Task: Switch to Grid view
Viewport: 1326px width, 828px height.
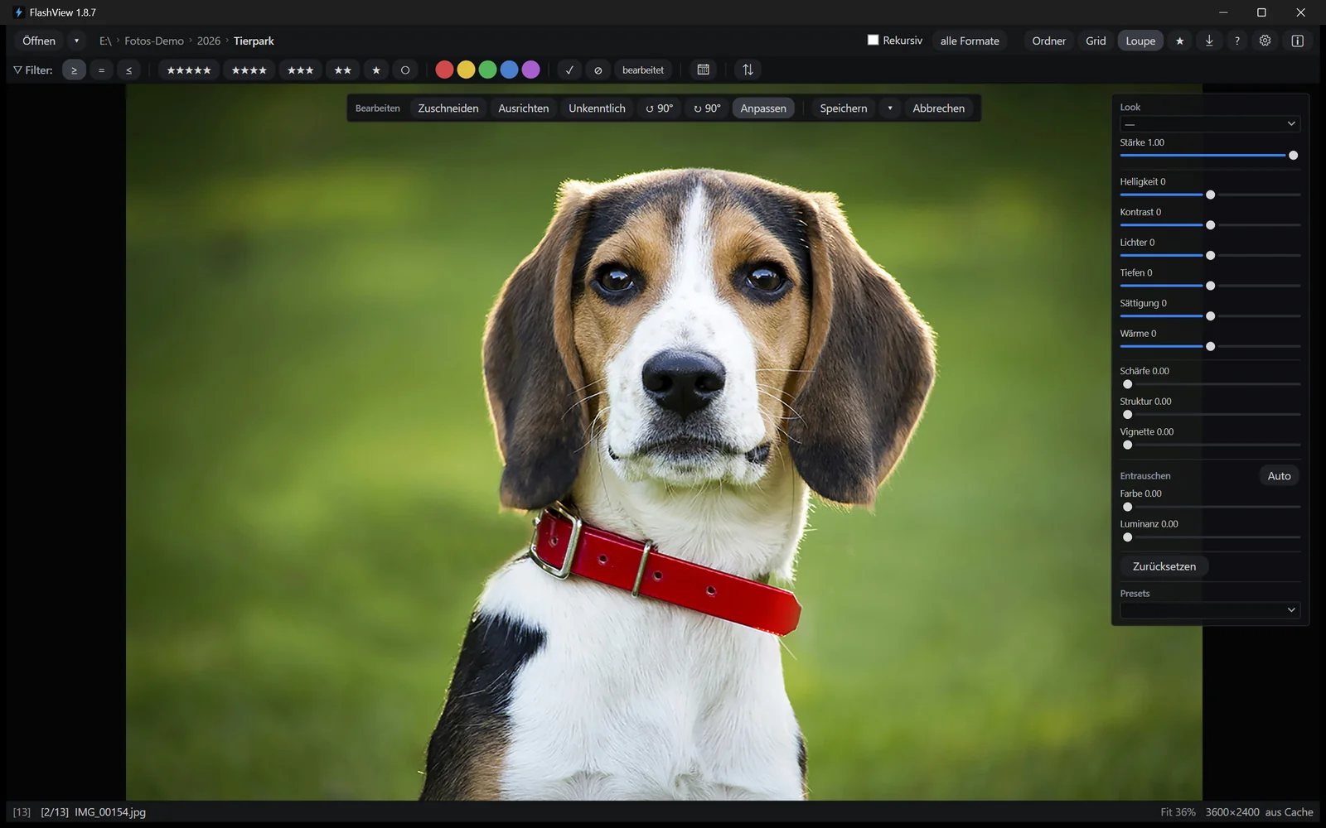Action: tap(1096, 41)
